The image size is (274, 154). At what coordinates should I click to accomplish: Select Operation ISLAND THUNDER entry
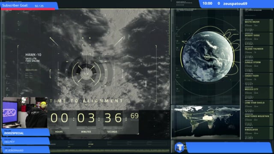tap(259, 52)
